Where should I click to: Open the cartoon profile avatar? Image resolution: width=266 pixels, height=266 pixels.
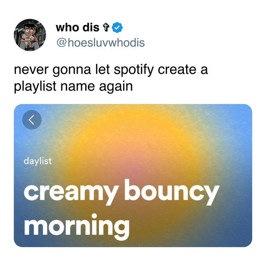(30, 35)
